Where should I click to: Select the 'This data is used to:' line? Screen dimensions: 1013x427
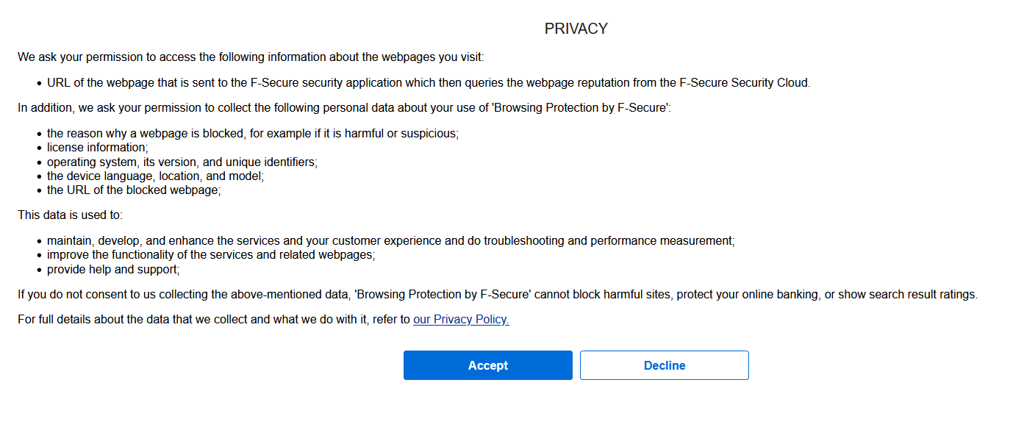pos(70,215)
